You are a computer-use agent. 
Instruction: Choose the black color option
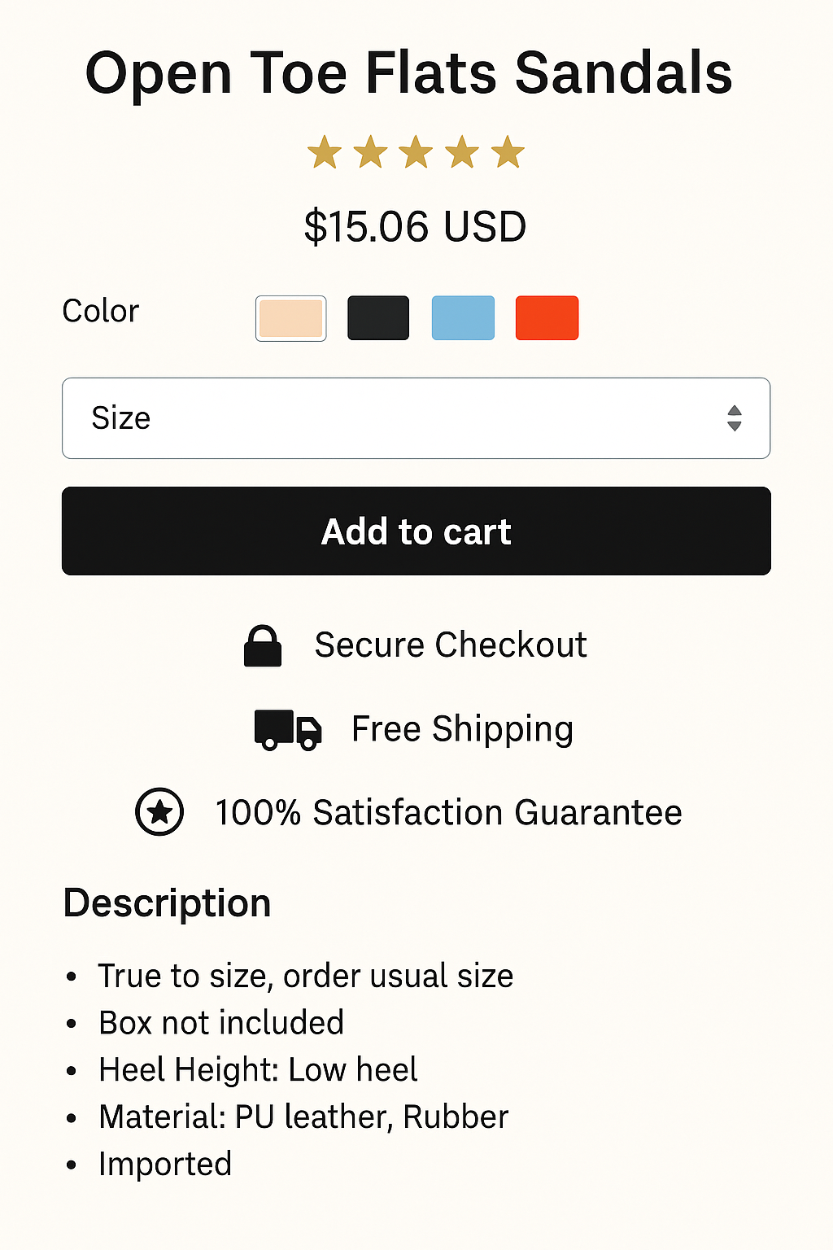(378, 318)
